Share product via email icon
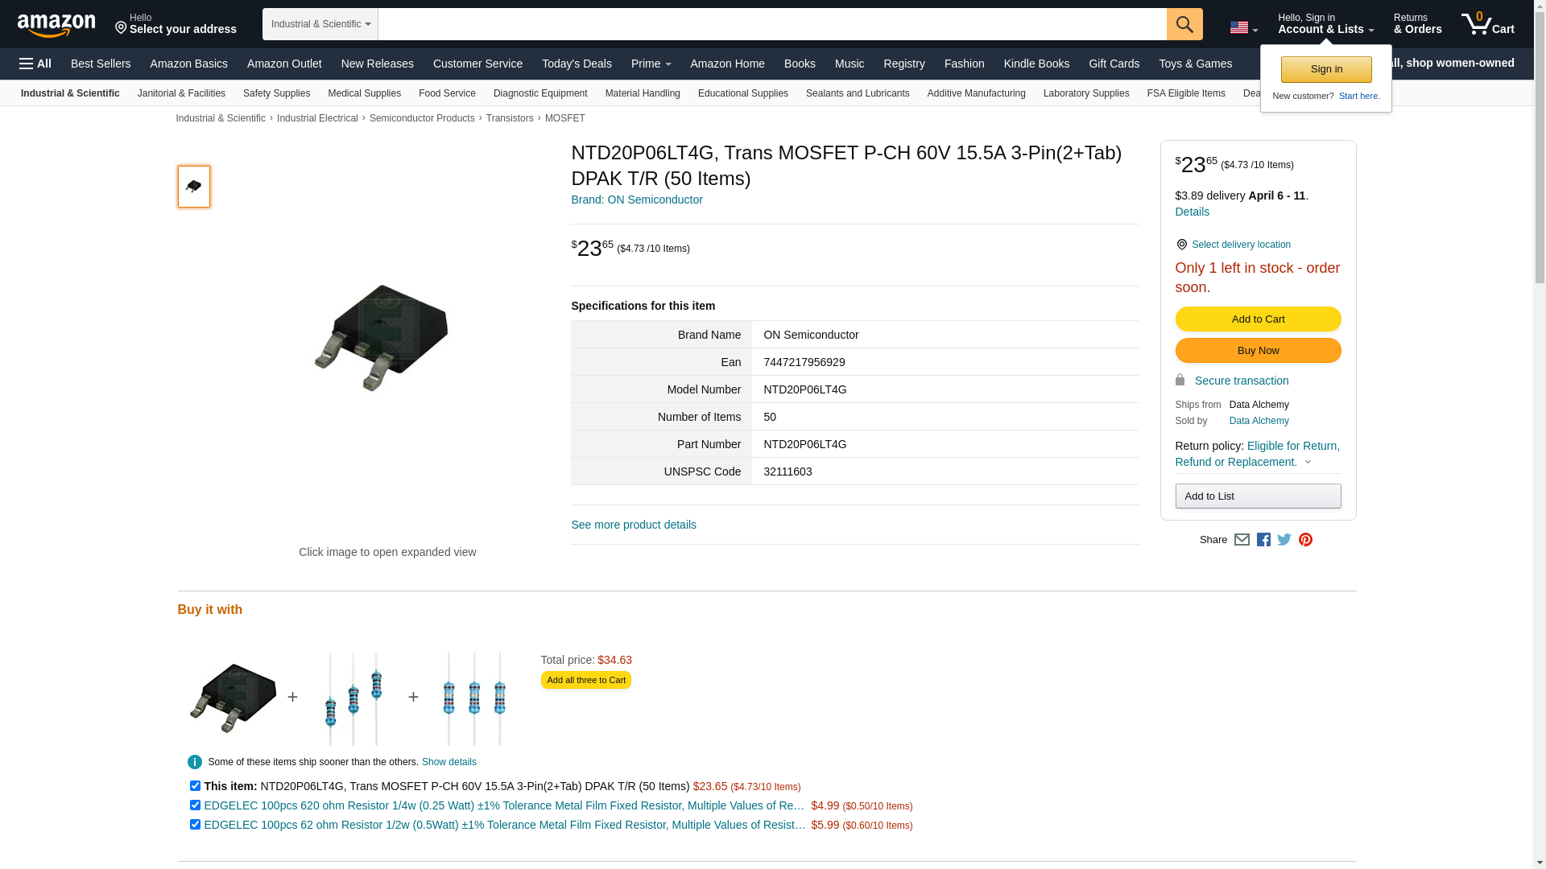Viewport: 1546px width, 869px height. pos(1242,540)
